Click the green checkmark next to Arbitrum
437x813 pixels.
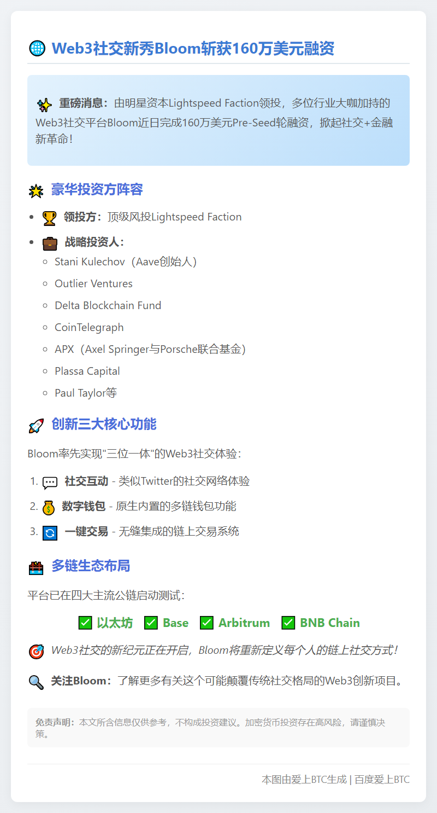pyautogui.click(x=206, y=623)
